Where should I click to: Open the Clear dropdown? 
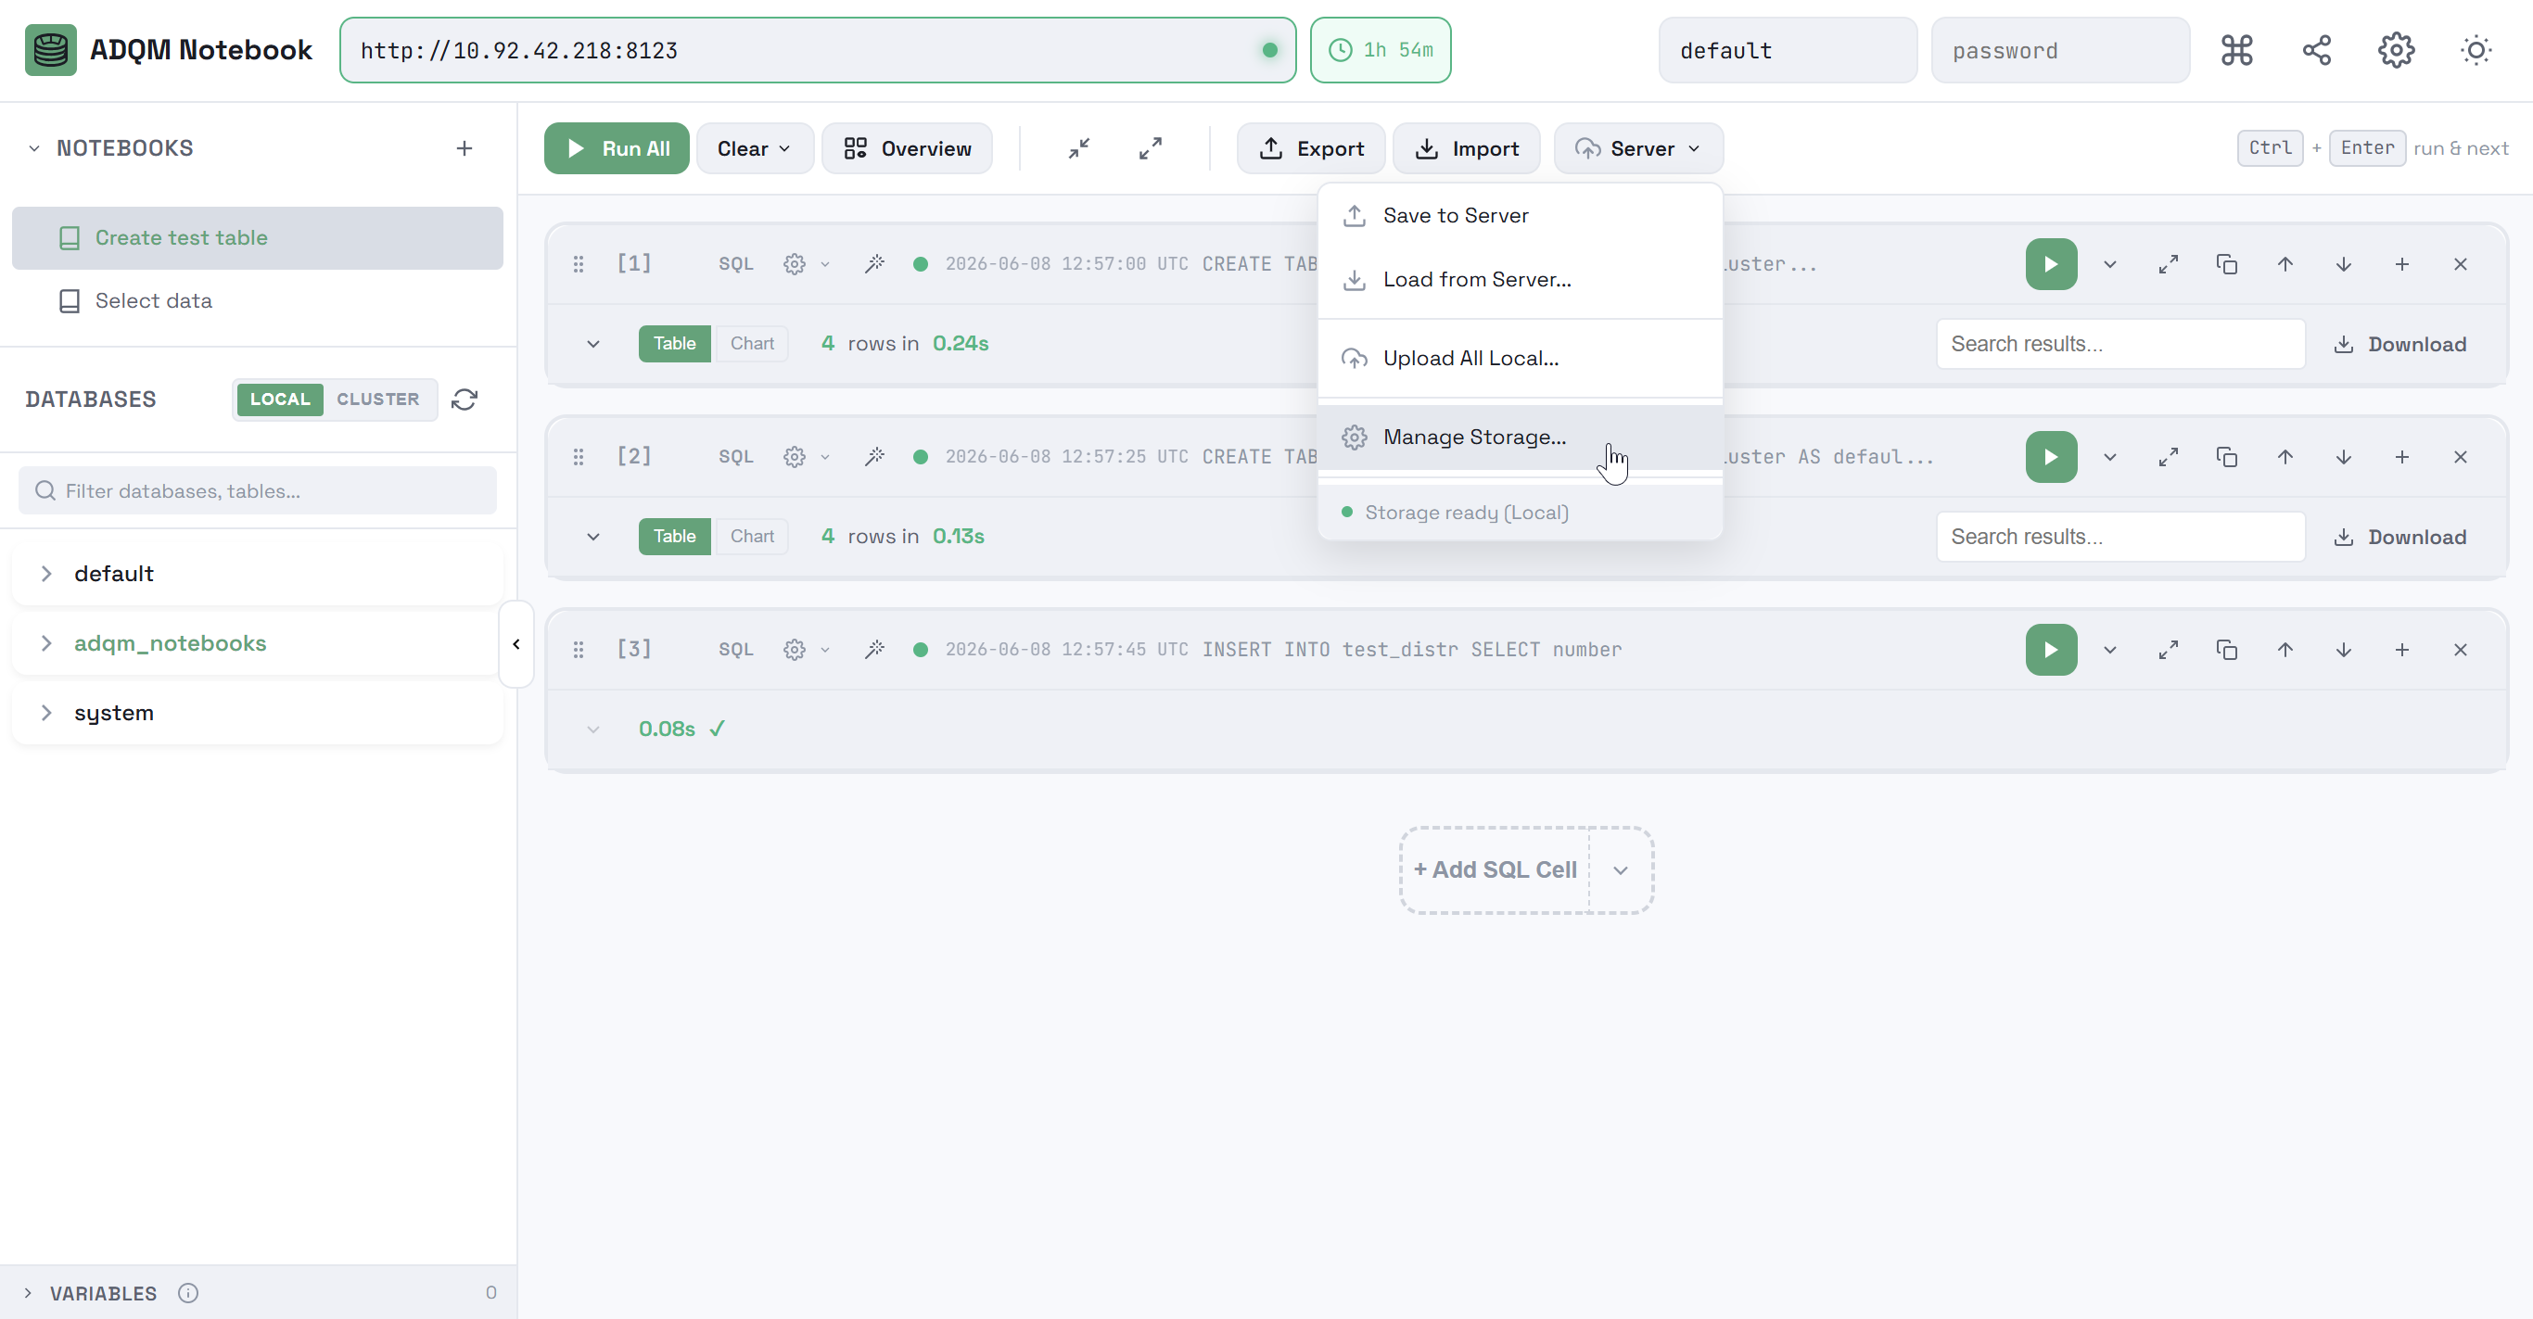[754, 148]
